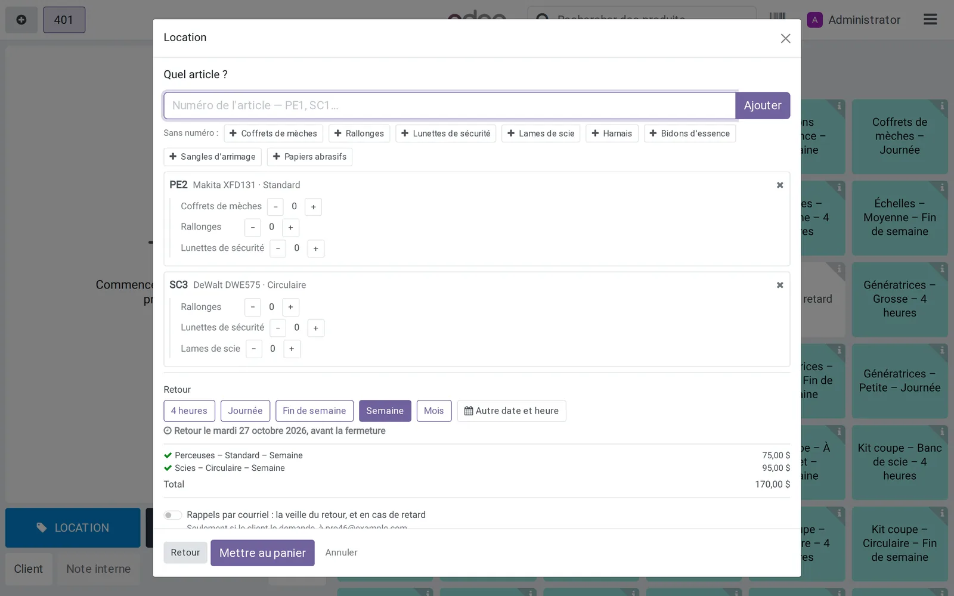
Task: Click the Annuler link
Action: click(x=342, y=552)
